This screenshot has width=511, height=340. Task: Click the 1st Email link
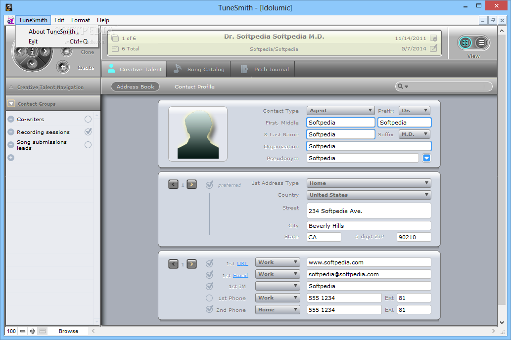[x=240, y=275]
